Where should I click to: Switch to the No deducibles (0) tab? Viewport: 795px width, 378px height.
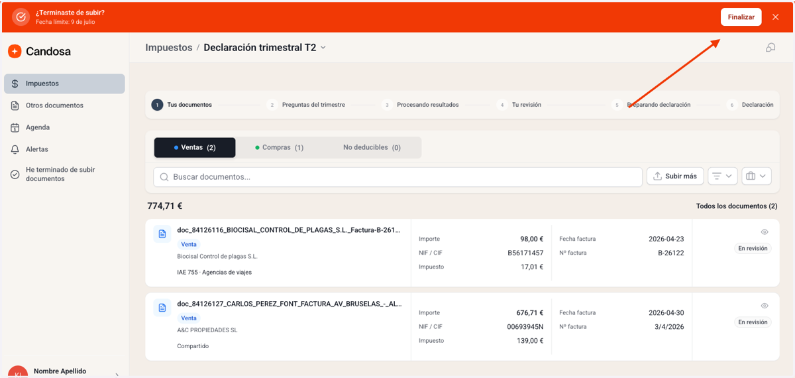pyautogui.click(x=372, y=147)
